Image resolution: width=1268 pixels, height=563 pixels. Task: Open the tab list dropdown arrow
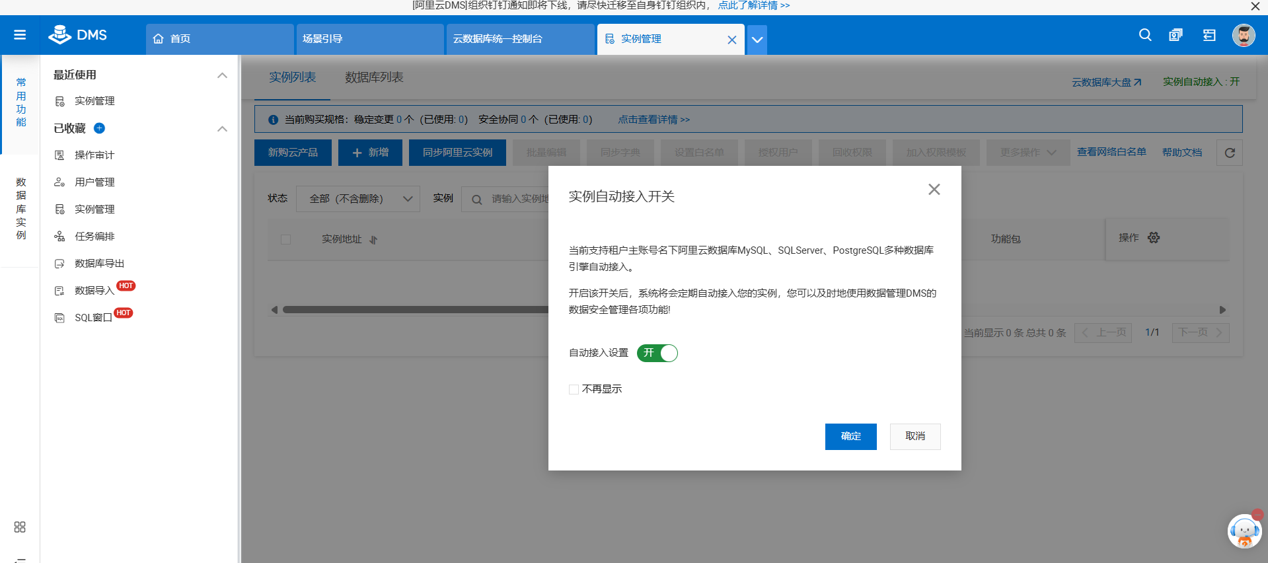(757, 40)
